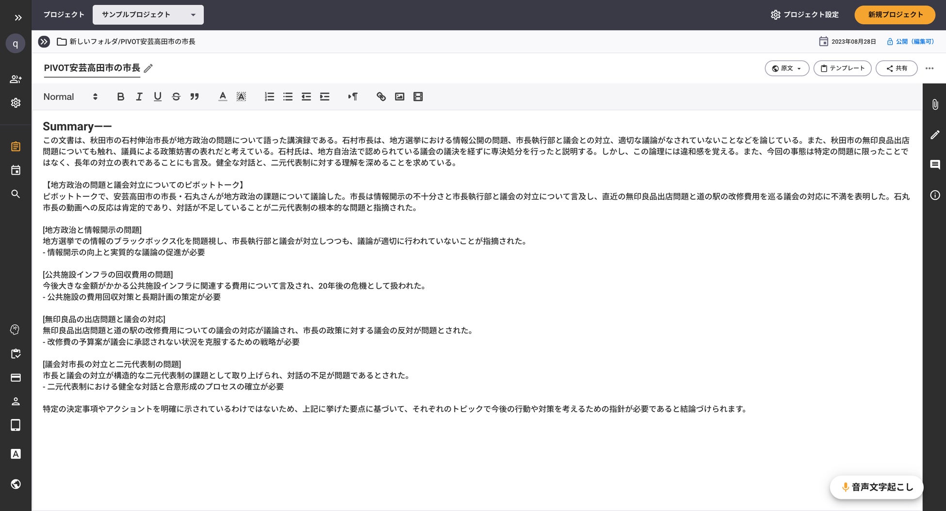
Task: Open the notes clipboard icon in the sidebar
Action: (x=16, y=146)
